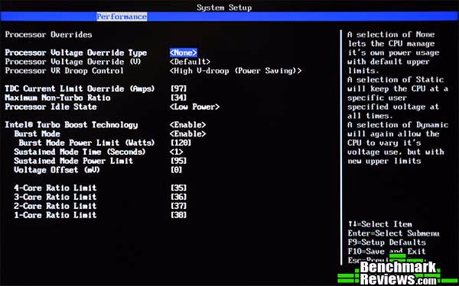459x286 pixels.
Task: Edit 2-Core Ratio Limit value 37
Action: [x=178, y=206]
